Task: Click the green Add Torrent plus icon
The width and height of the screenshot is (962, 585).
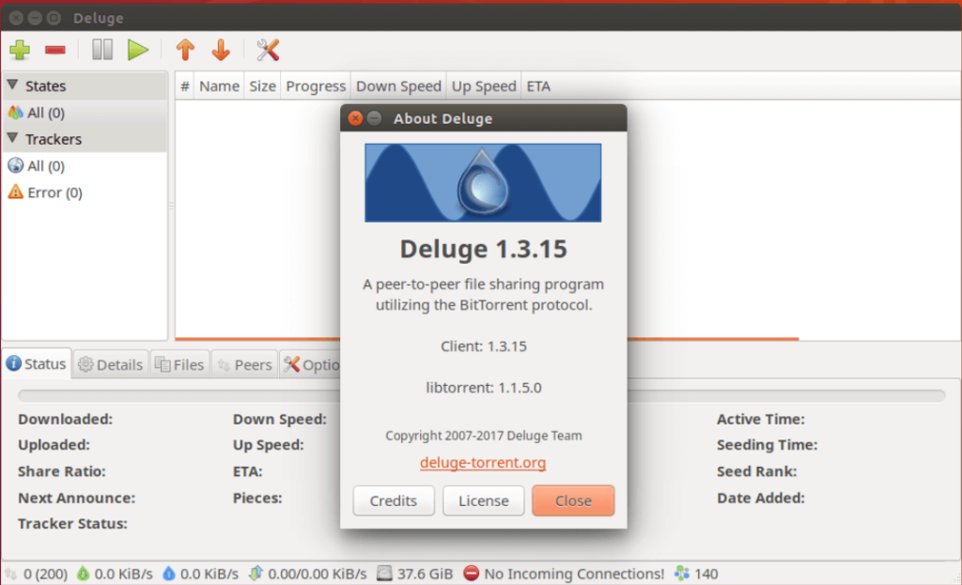Action: point(20,50)
